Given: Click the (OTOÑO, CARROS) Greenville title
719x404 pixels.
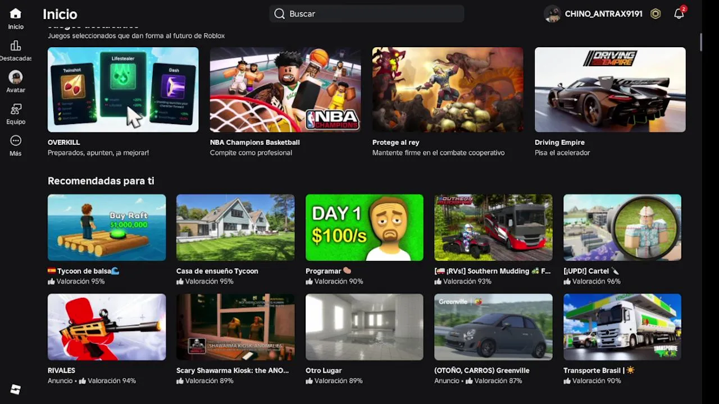Looking at the screenshot, I should pyautogui.click(x=482, y=370).
